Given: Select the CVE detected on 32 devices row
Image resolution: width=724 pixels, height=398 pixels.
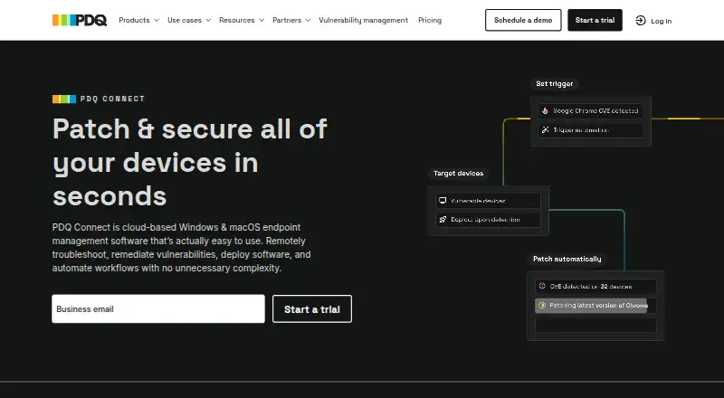Looking at the screenshot, I should (x=595, y=286).
